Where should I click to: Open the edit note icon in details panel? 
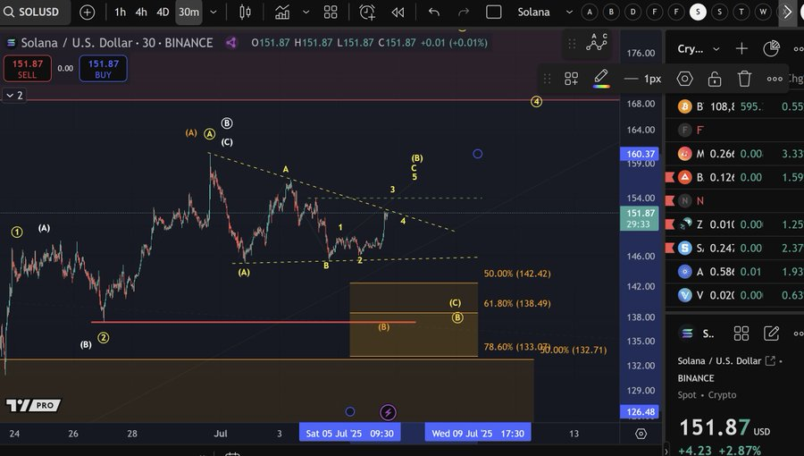point(771,334)
